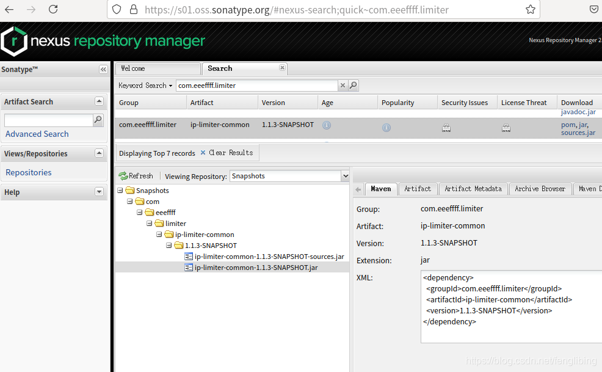Screen dimensions: 602x372
Task: Sort by the Version column header
Action: [x=288, y=103]
